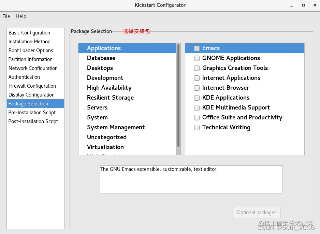Tick the KDE Applications checkbox
Viewport: 320px width, 234px height.
pyautogui.click(x=197, y=98)
